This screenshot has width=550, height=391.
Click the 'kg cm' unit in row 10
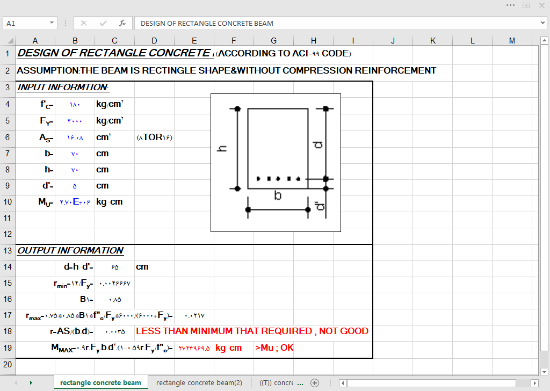110,202
